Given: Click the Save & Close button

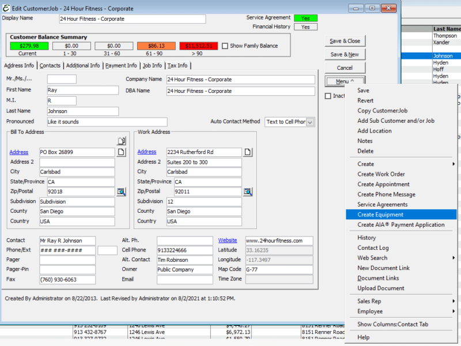Looking at the screenshot, I should [x=345, y=41].
